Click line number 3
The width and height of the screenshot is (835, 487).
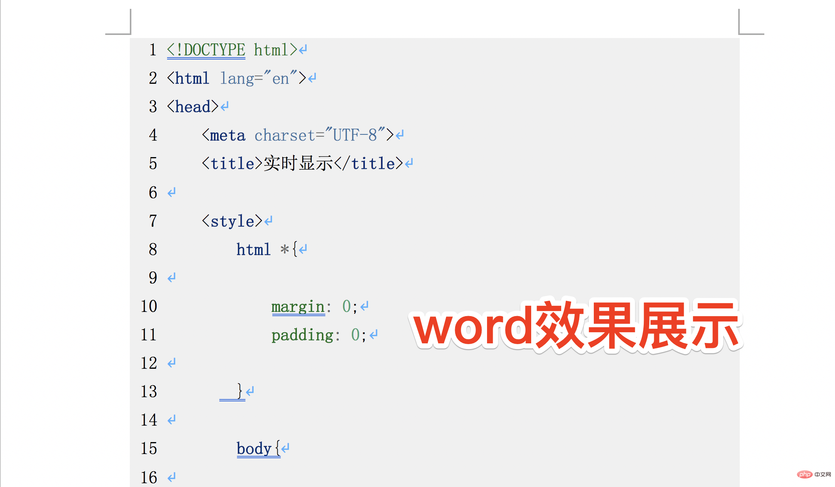pos(153,107)
